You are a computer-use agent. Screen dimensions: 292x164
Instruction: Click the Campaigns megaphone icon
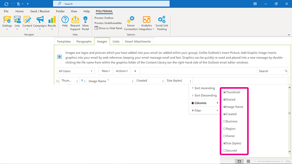coord(40,20)
